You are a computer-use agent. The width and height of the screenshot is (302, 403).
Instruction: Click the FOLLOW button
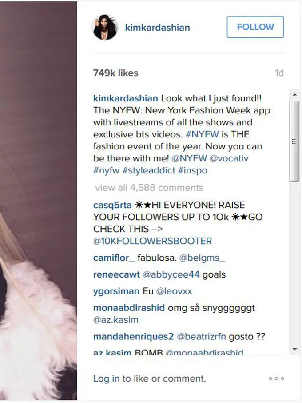[x=255, y=27]
